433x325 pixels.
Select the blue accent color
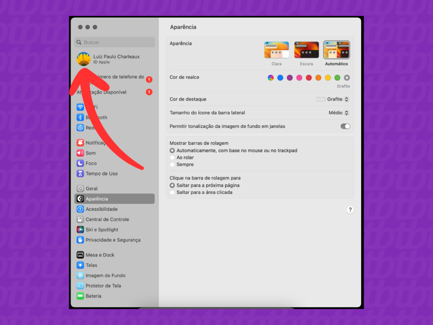(280, 78)
